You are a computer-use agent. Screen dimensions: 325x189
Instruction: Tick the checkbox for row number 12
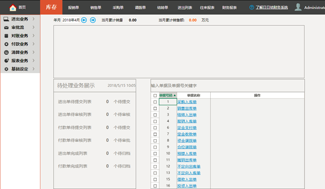155,167
